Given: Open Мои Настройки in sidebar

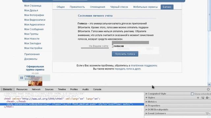Looking at the screenshot, I should [x=33, y=48].
